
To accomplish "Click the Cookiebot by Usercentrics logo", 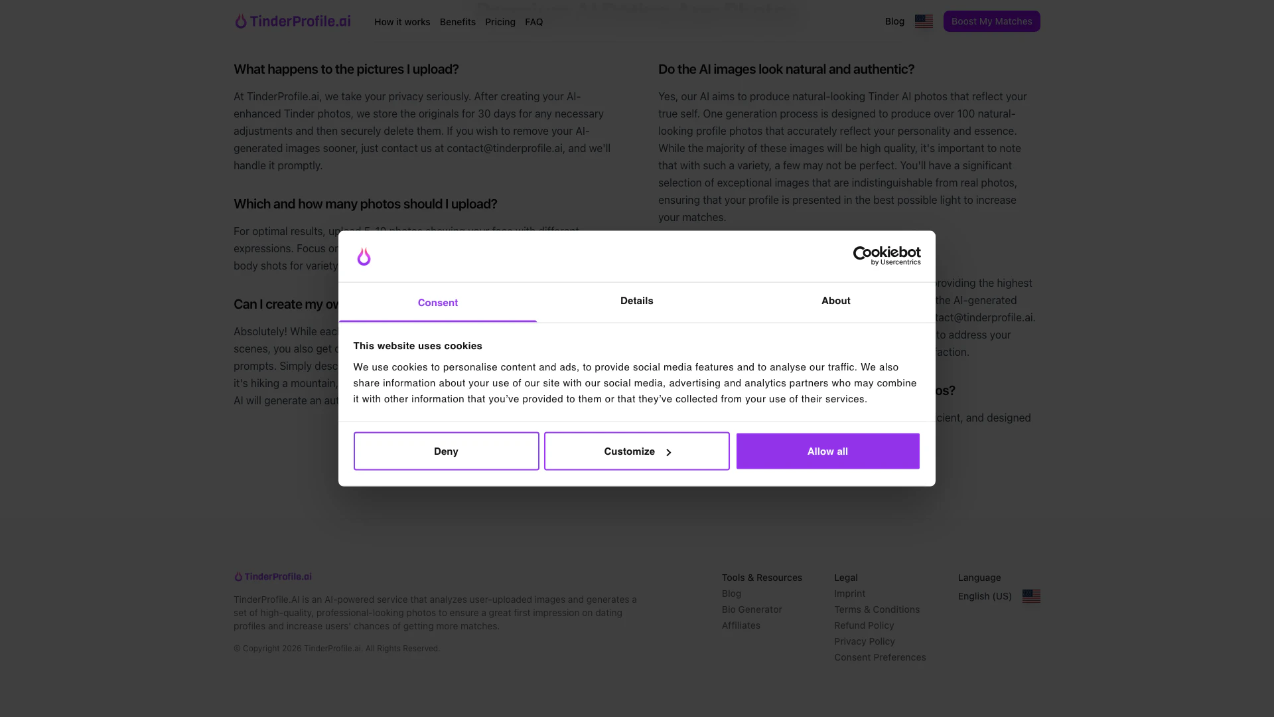I will click(x=886, y=256).
